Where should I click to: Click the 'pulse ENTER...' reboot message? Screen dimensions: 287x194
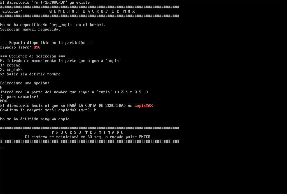point(141,137)
